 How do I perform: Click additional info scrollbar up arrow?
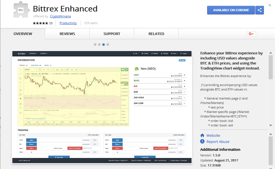click(x=271, y=134)
